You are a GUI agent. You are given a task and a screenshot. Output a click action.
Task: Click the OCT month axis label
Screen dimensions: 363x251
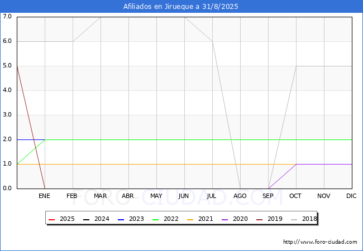(x=296, y=196)
